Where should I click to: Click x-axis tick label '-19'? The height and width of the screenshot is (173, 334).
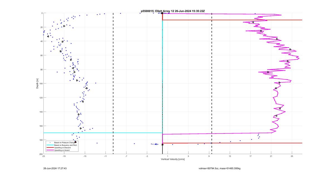click(64, 156)
